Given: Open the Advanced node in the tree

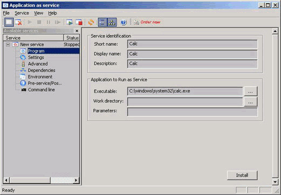Looking at the screenshot, I should click(x=38, y=64).
